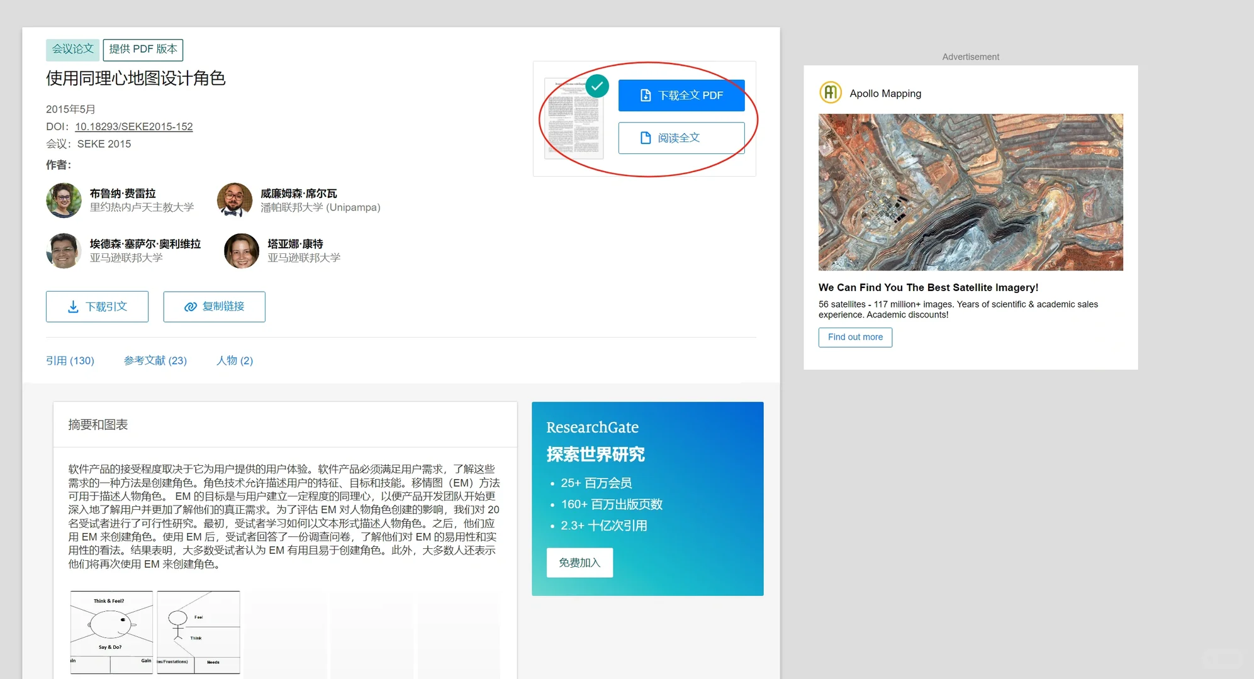Select the Apollo Mapping logo icon

click(830, 92)
